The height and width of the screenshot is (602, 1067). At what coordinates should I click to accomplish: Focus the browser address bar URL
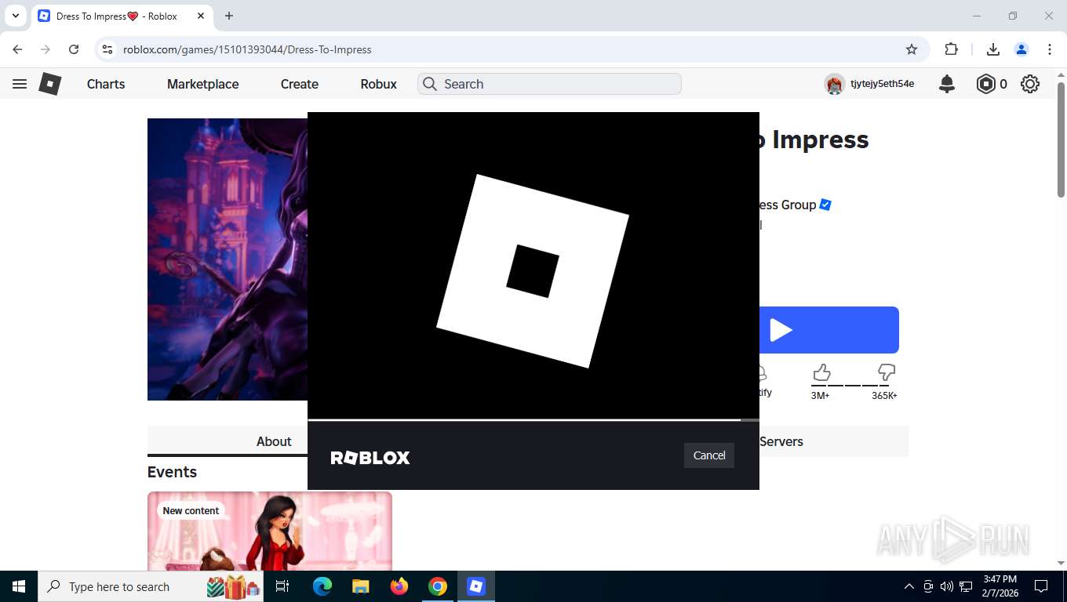coord(247,49)
